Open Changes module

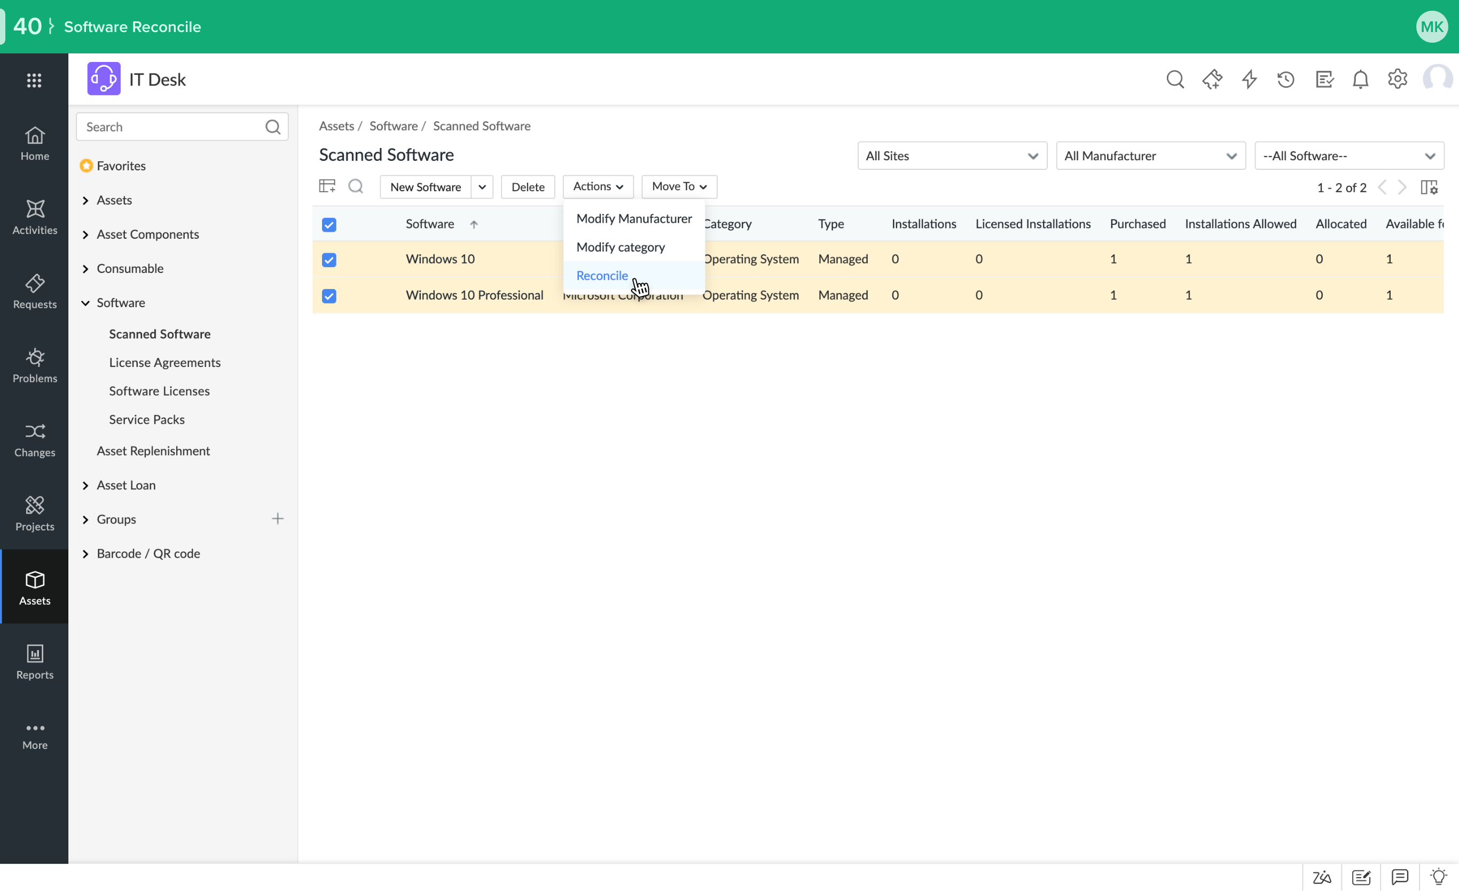click(35, 440)
